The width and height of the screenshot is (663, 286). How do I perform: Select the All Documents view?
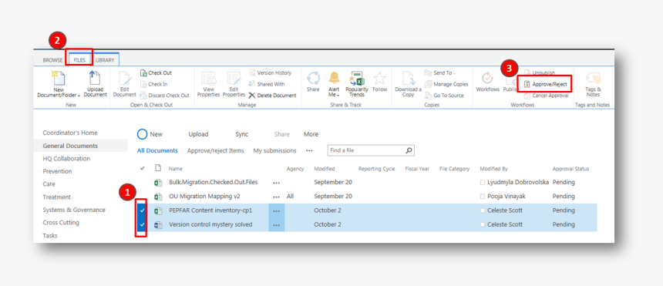157,150
